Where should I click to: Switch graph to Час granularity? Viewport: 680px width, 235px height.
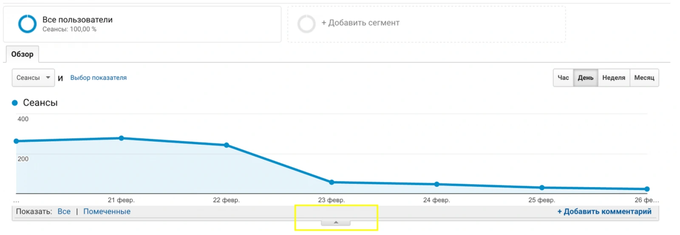(x=563, y=78)
